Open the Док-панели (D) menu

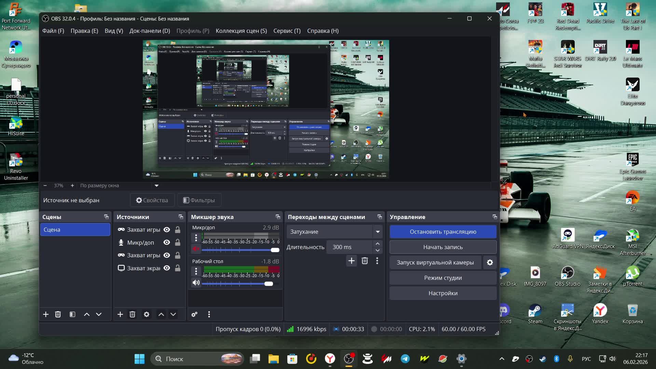149,31
